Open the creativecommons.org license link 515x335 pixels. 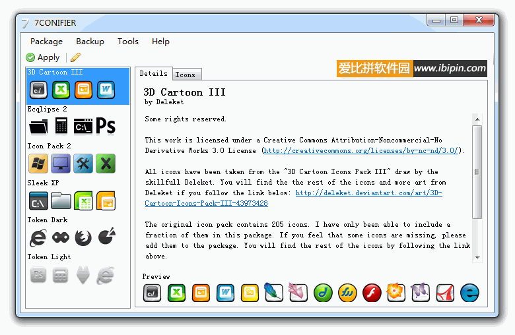360,150
